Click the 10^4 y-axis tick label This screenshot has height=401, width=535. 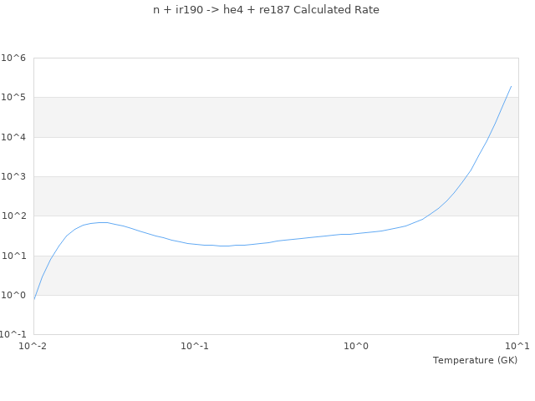pyautogui.click(x=13, y=137)
